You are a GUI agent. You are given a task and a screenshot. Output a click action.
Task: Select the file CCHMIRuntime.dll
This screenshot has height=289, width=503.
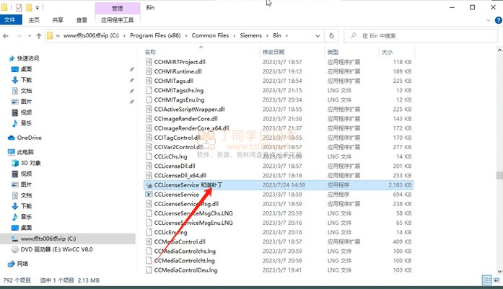click(178, 71)
